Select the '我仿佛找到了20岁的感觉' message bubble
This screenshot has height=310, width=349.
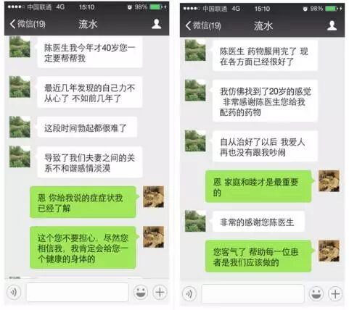click(265, 101)
